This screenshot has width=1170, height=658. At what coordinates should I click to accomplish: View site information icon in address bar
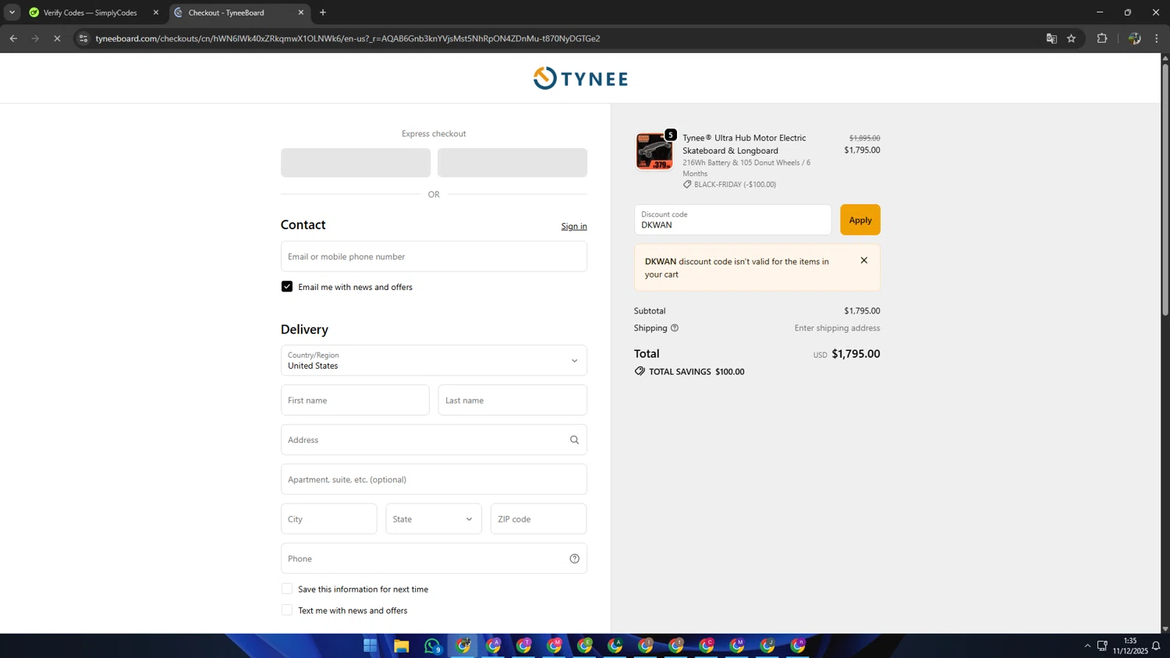(83, 38)
